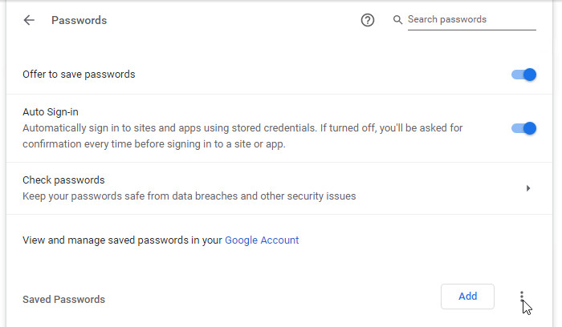
Task: Click the Offer to save passwords label
Action: click(79, 75)
